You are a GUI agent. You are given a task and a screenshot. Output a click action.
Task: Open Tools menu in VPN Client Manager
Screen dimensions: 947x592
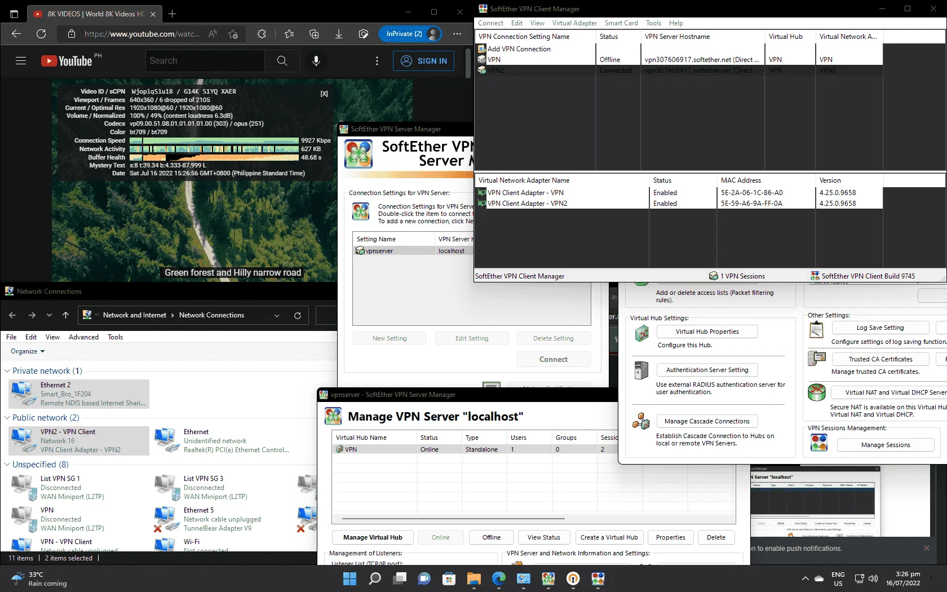(653, 23)
